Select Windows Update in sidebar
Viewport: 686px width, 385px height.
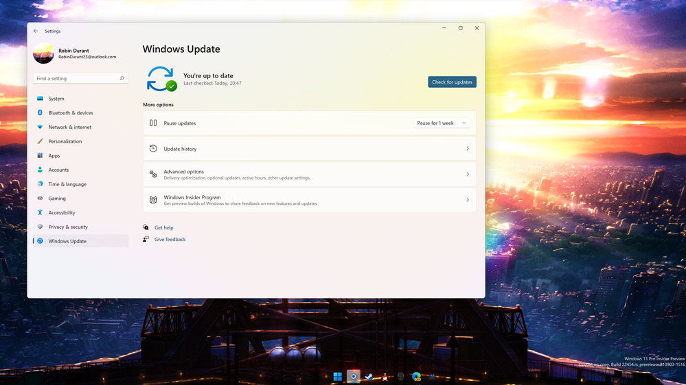point(80,241)
